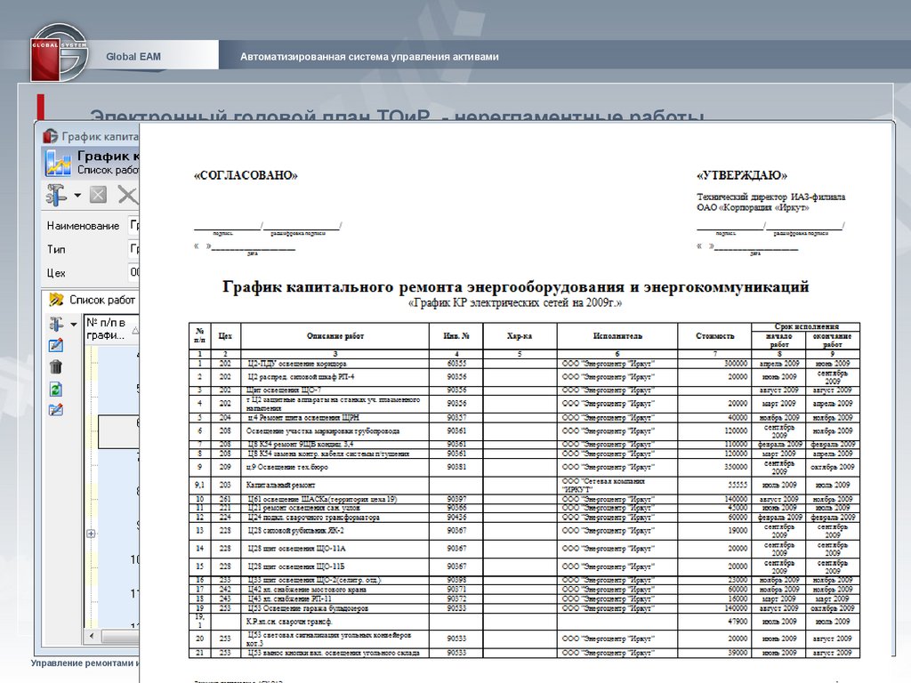Expand the dropdown arrow beside the work list tools icon
The width and height of the screenshot is (911, 683).
coord(73,324)
